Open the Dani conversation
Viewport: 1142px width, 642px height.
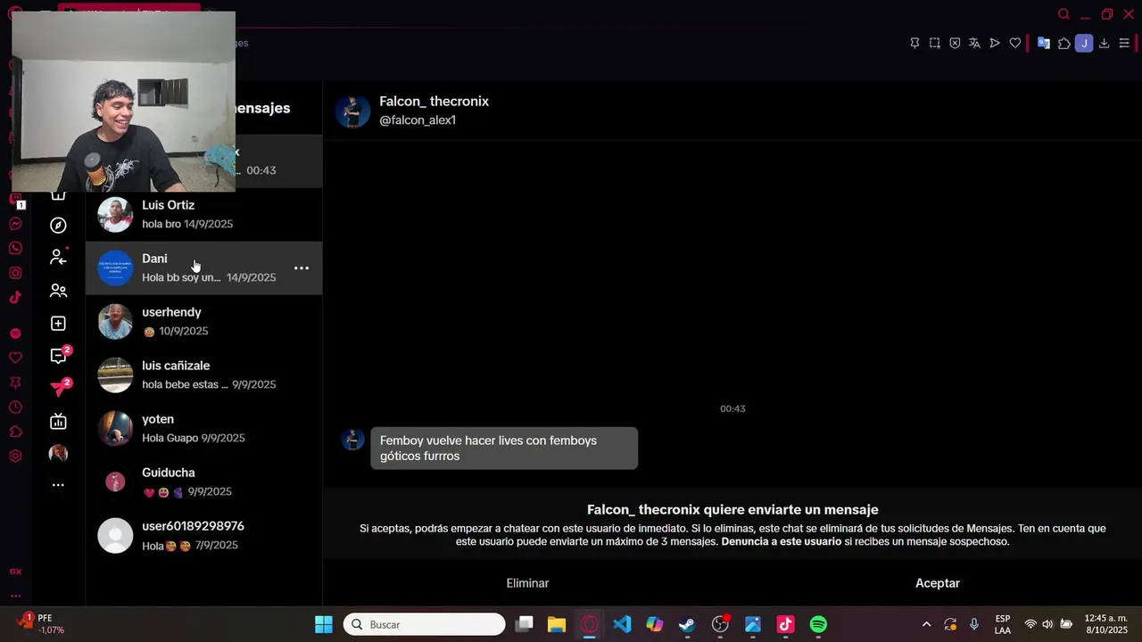point(203,268)
